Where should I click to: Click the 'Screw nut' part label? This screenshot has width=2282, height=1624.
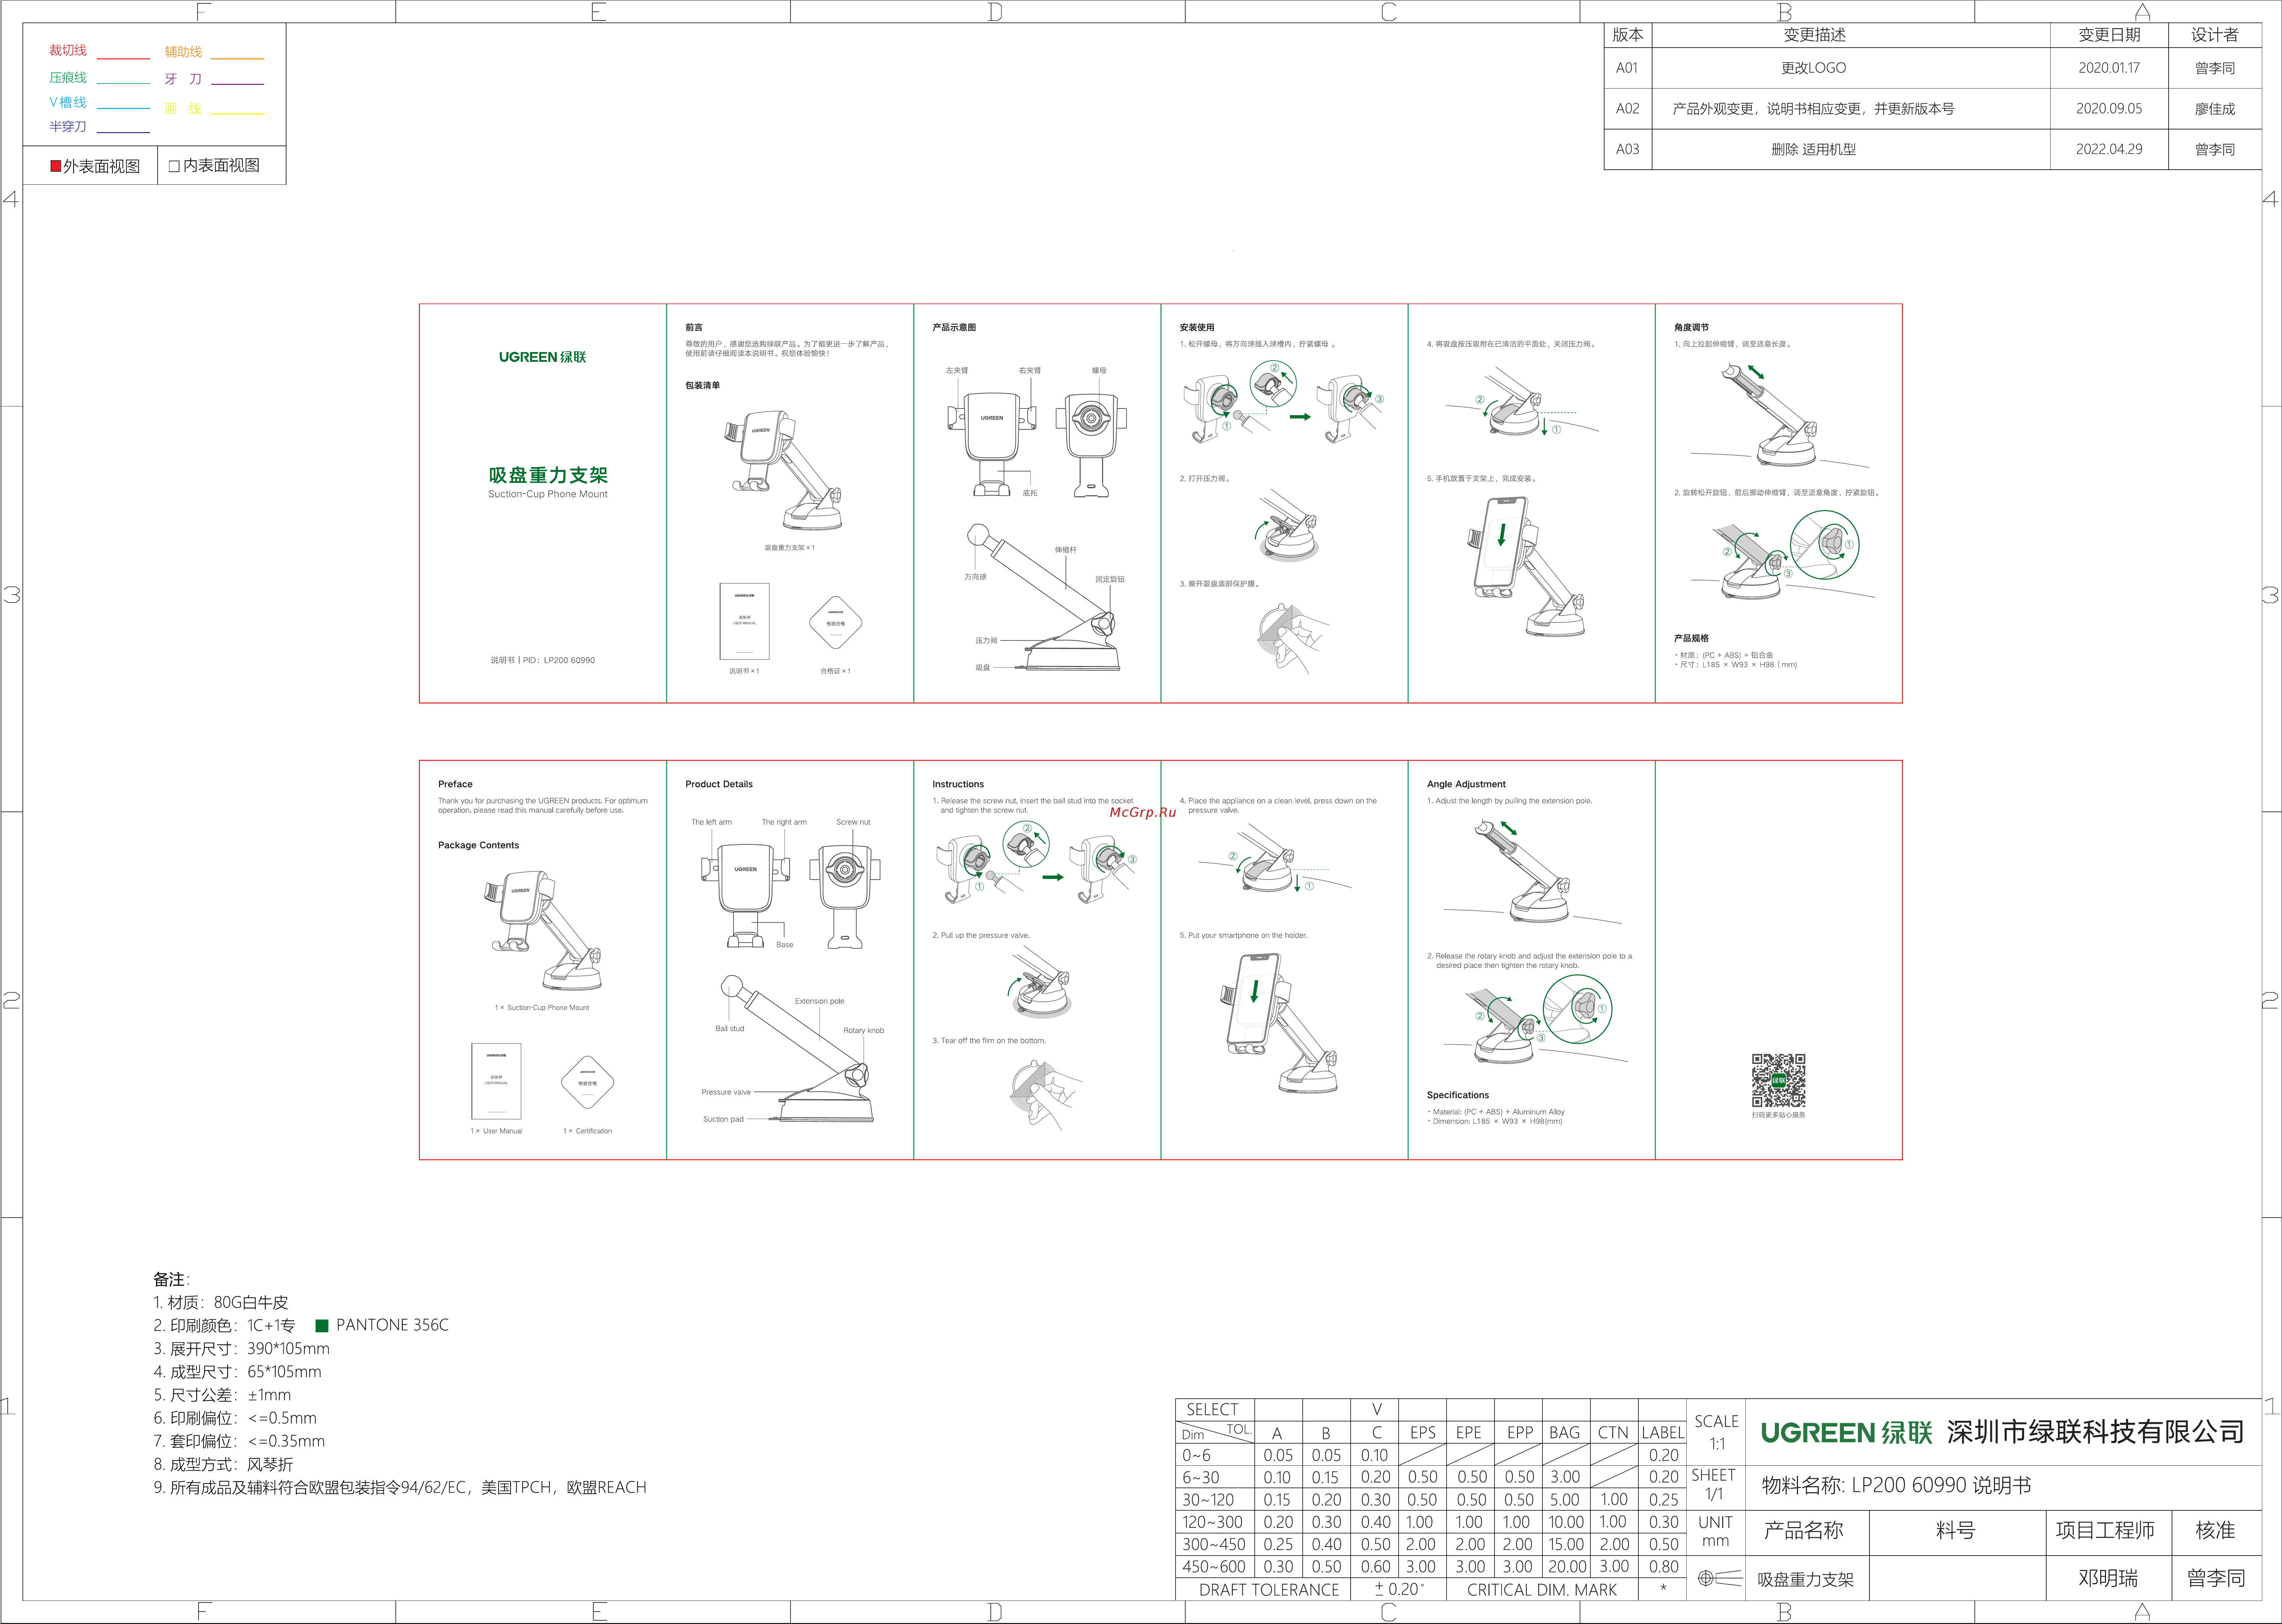(853, 822)
